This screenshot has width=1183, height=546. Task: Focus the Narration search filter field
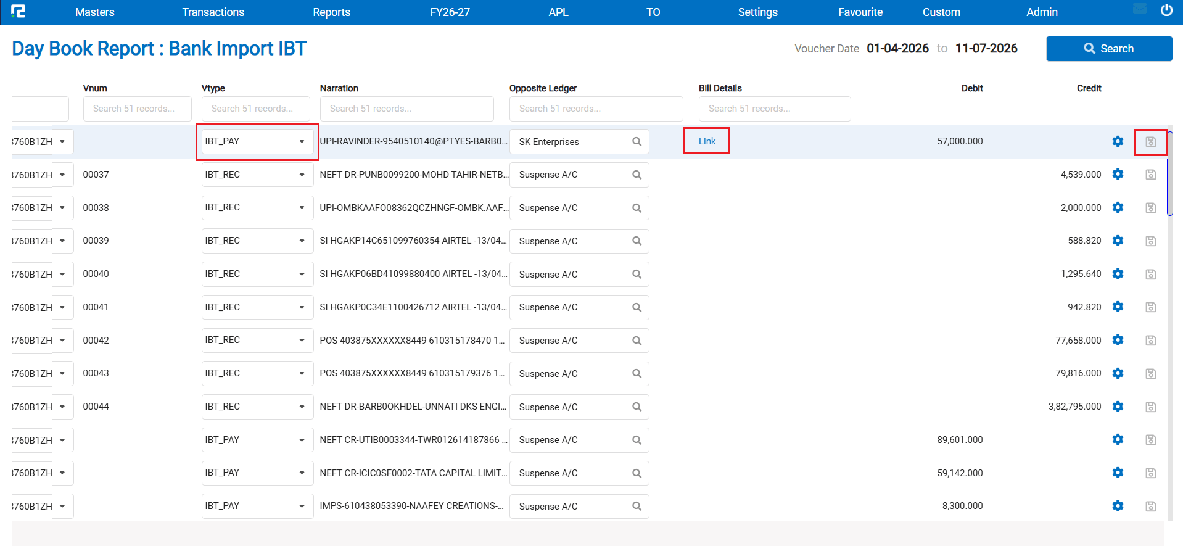point(406,109)
